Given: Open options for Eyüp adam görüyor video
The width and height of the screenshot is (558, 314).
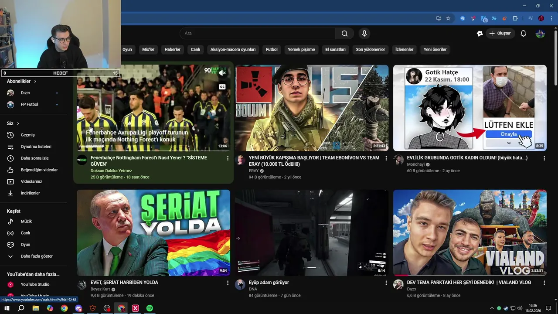Looking at the screenshot, I should click(386, 283).
